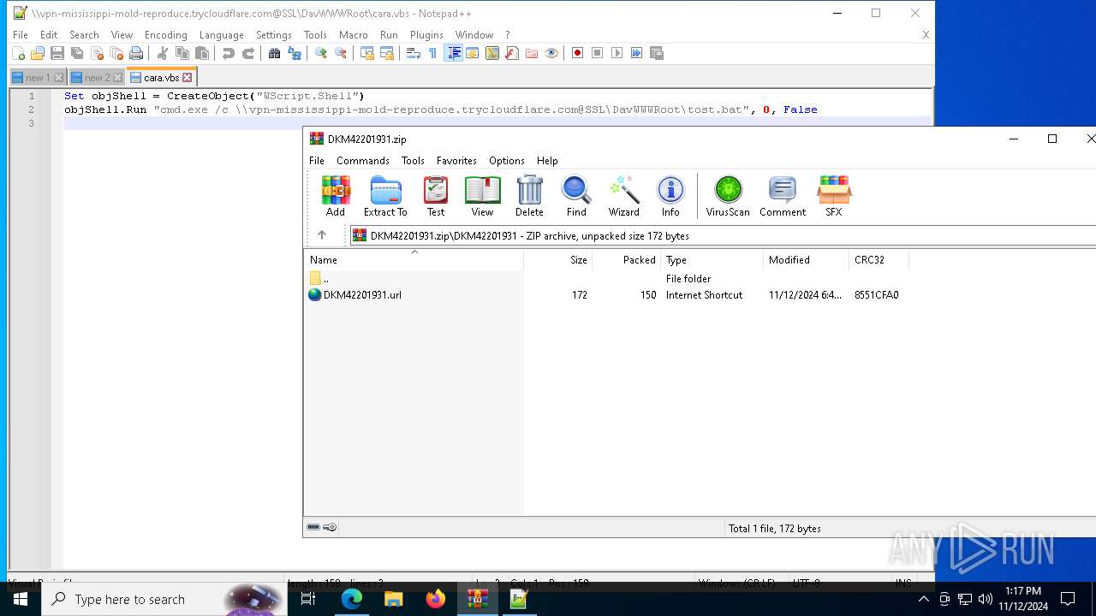Sort by the Name column header

pos(414,260)
